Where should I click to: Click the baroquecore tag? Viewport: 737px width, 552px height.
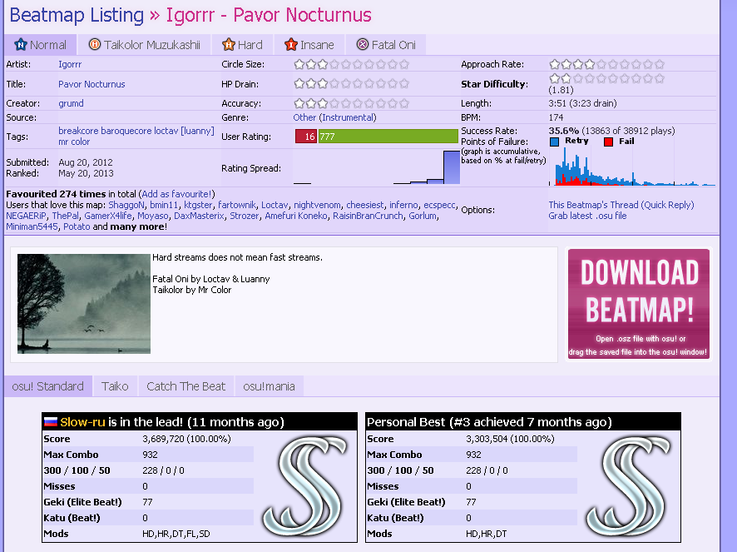click(126, 131)
